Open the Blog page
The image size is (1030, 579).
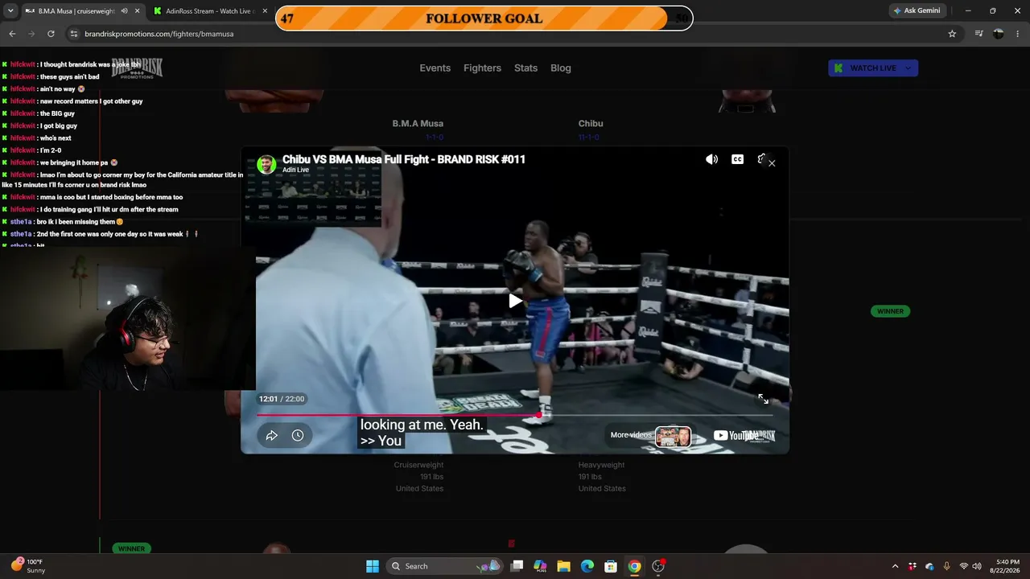coord(561,68)
